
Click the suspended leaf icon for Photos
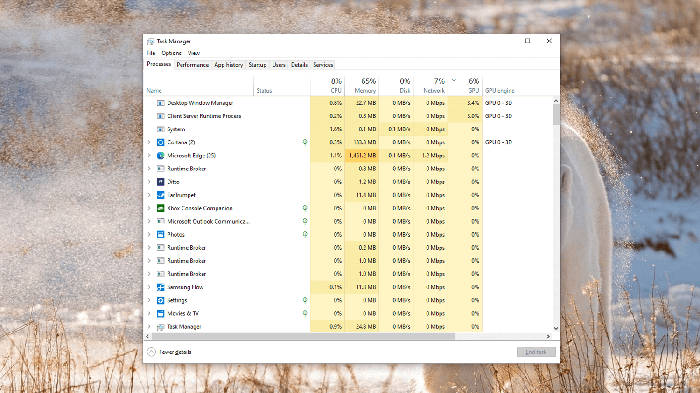click(x=305, y=234)
